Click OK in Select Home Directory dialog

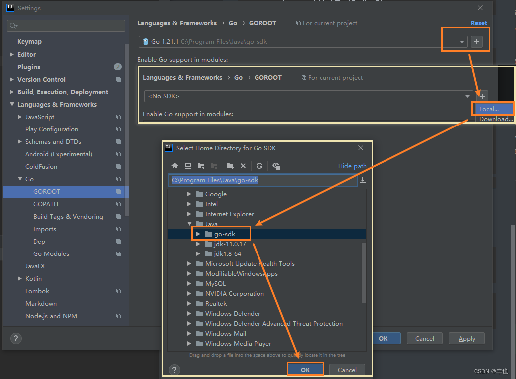305,370
